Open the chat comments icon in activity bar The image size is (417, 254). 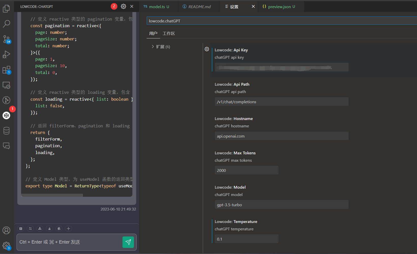tap(6, 146)
